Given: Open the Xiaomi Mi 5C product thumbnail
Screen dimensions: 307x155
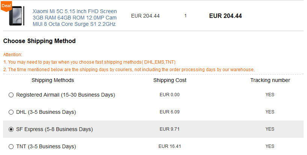Looking at the screenshot, I should (16, 16).
